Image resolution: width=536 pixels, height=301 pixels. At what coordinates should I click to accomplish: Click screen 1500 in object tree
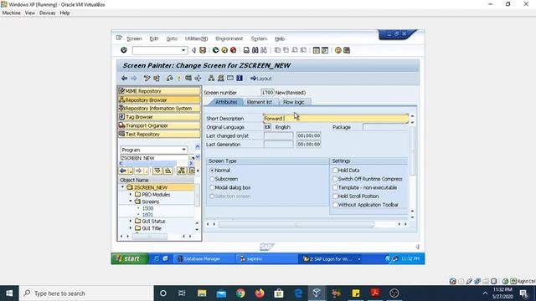click(147, 208)
